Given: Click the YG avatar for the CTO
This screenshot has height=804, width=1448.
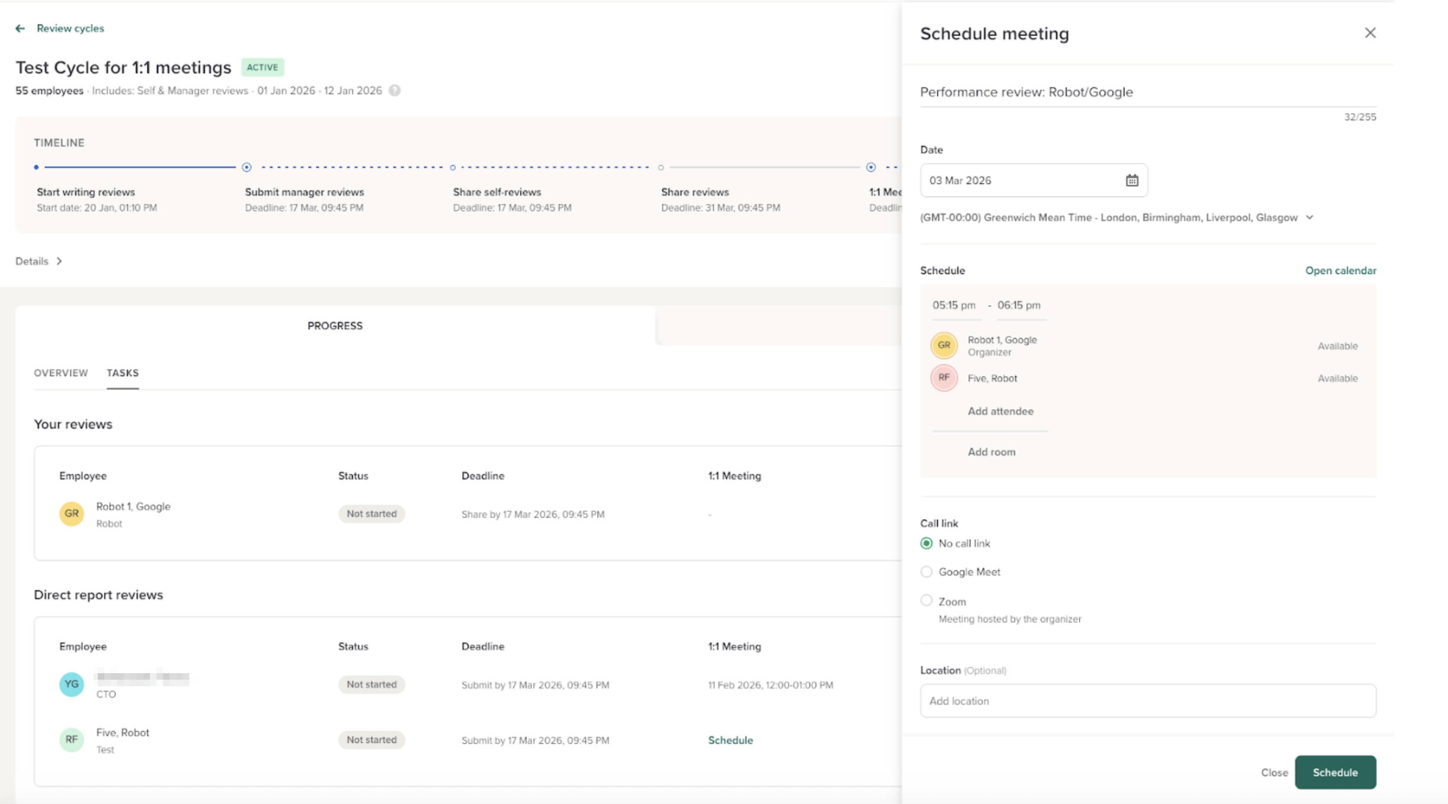Looking at the screenshot, I should pos(71,684).
